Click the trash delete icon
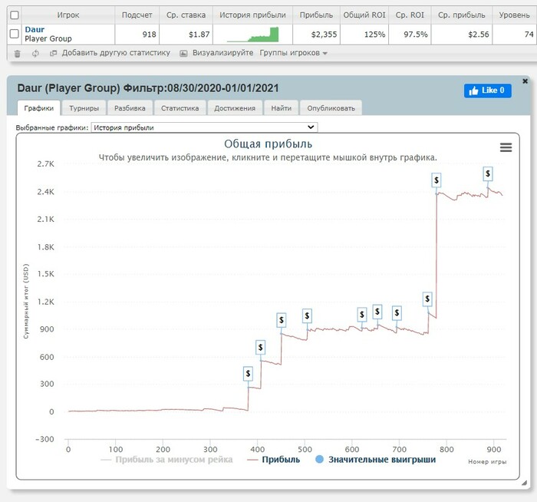The width and height of the screenshot is (537, 502). coord(17,54)
